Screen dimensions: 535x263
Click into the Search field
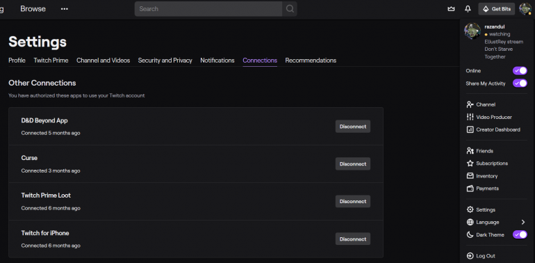tap(208, 9)
